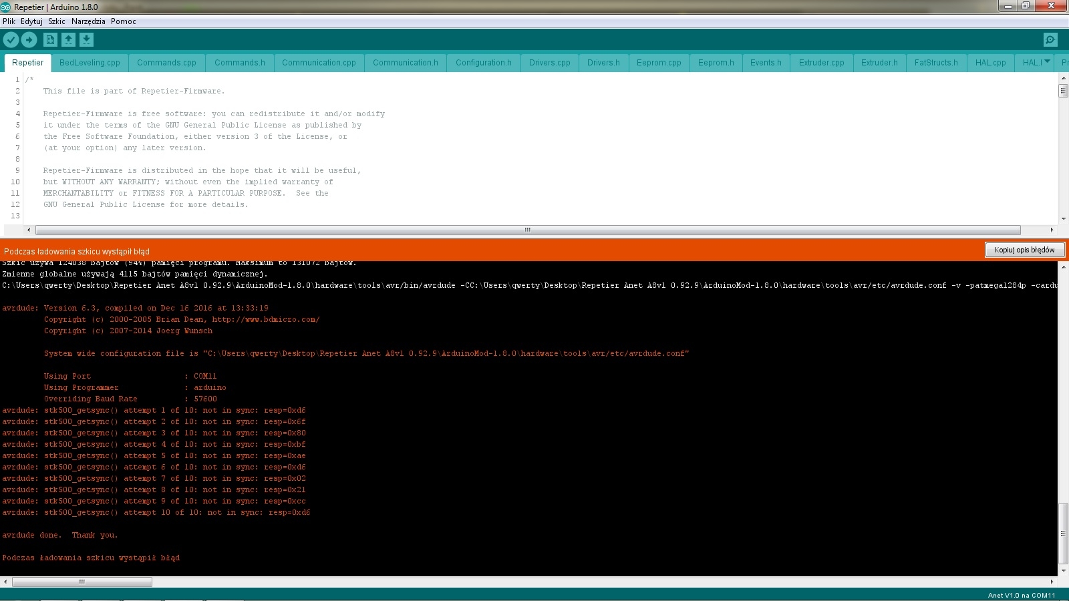The height and width of the screenshot is (601, 1069).
Task: Switch to the Commands.cpp tab
Action: tap(166, 63)
